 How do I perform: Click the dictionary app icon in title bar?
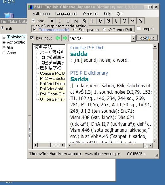click(x=31, y=7)
